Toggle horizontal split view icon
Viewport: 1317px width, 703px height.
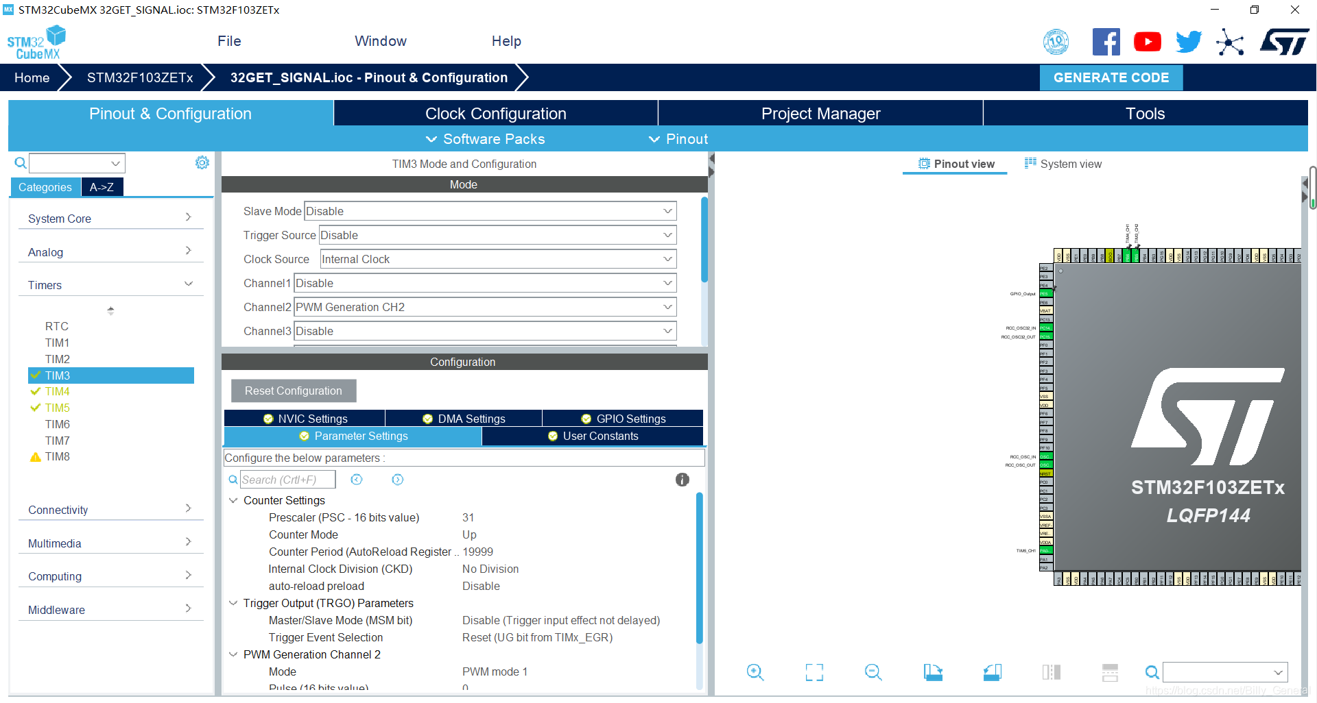point(1110,672)
